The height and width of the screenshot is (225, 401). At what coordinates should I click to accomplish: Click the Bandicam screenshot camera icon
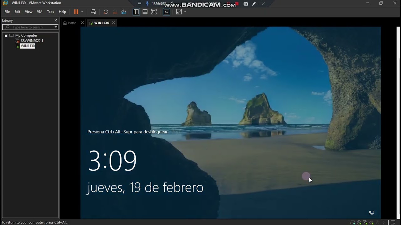pos(246,4)
